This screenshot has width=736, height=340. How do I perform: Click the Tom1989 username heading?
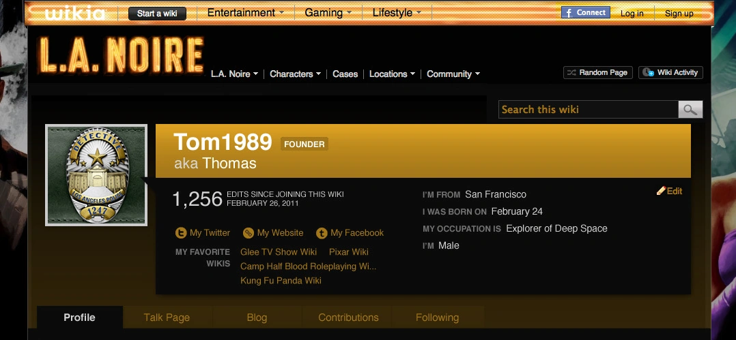click(x=223, y=142)
